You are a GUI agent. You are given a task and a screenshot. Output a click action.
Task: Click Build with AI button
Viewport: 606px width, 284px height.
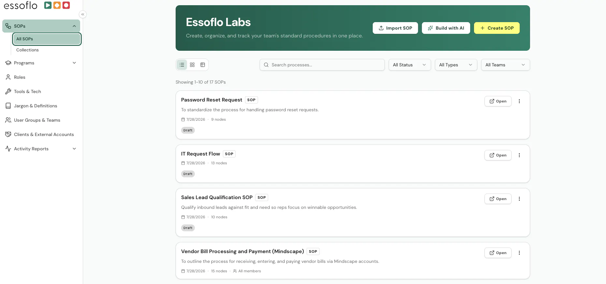coord(446,28)
